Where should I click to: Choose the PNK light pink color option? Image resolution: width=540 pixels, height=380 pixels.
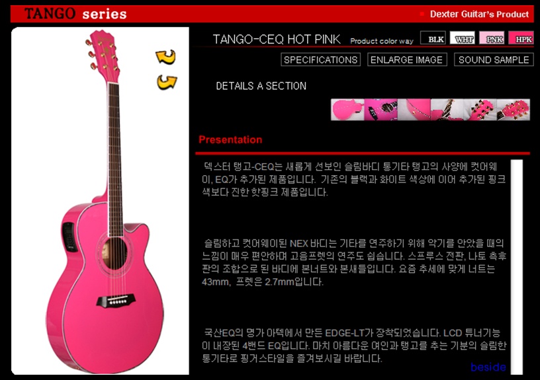(492, 38)
